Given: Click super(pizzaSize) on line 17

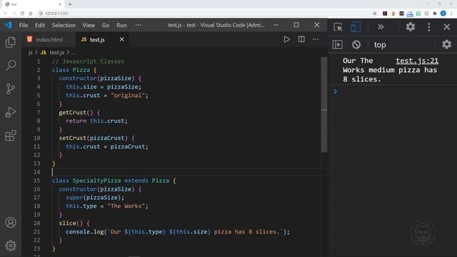Looking at the screenshot, I should click(x=93, y=198).
